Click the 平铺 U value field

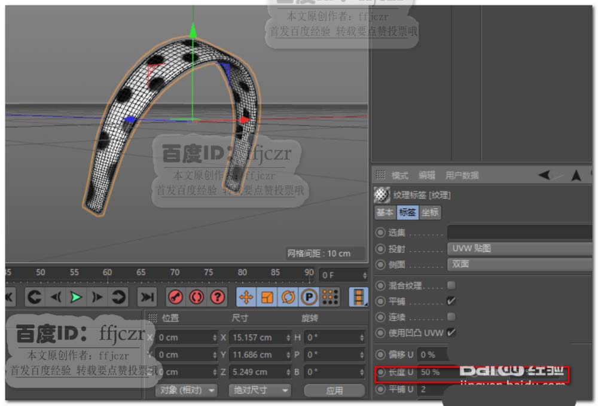coord(432,389)
